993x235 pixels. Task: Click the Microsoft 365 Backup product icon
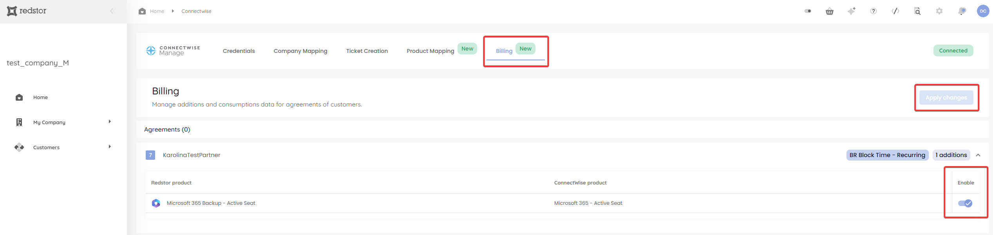coord(156,203)
